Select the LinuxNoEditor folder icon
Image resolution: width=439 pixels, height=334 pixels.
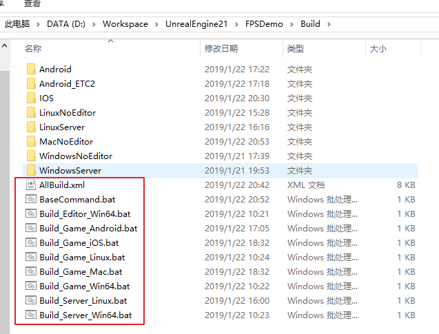coord(31,112)
